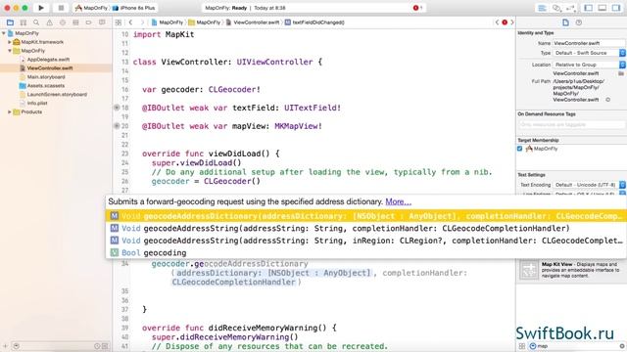Image resolution: width=627 pixels, height=352 pixels.
Task: Show the Version editor
Action: [x=570, y=8]
